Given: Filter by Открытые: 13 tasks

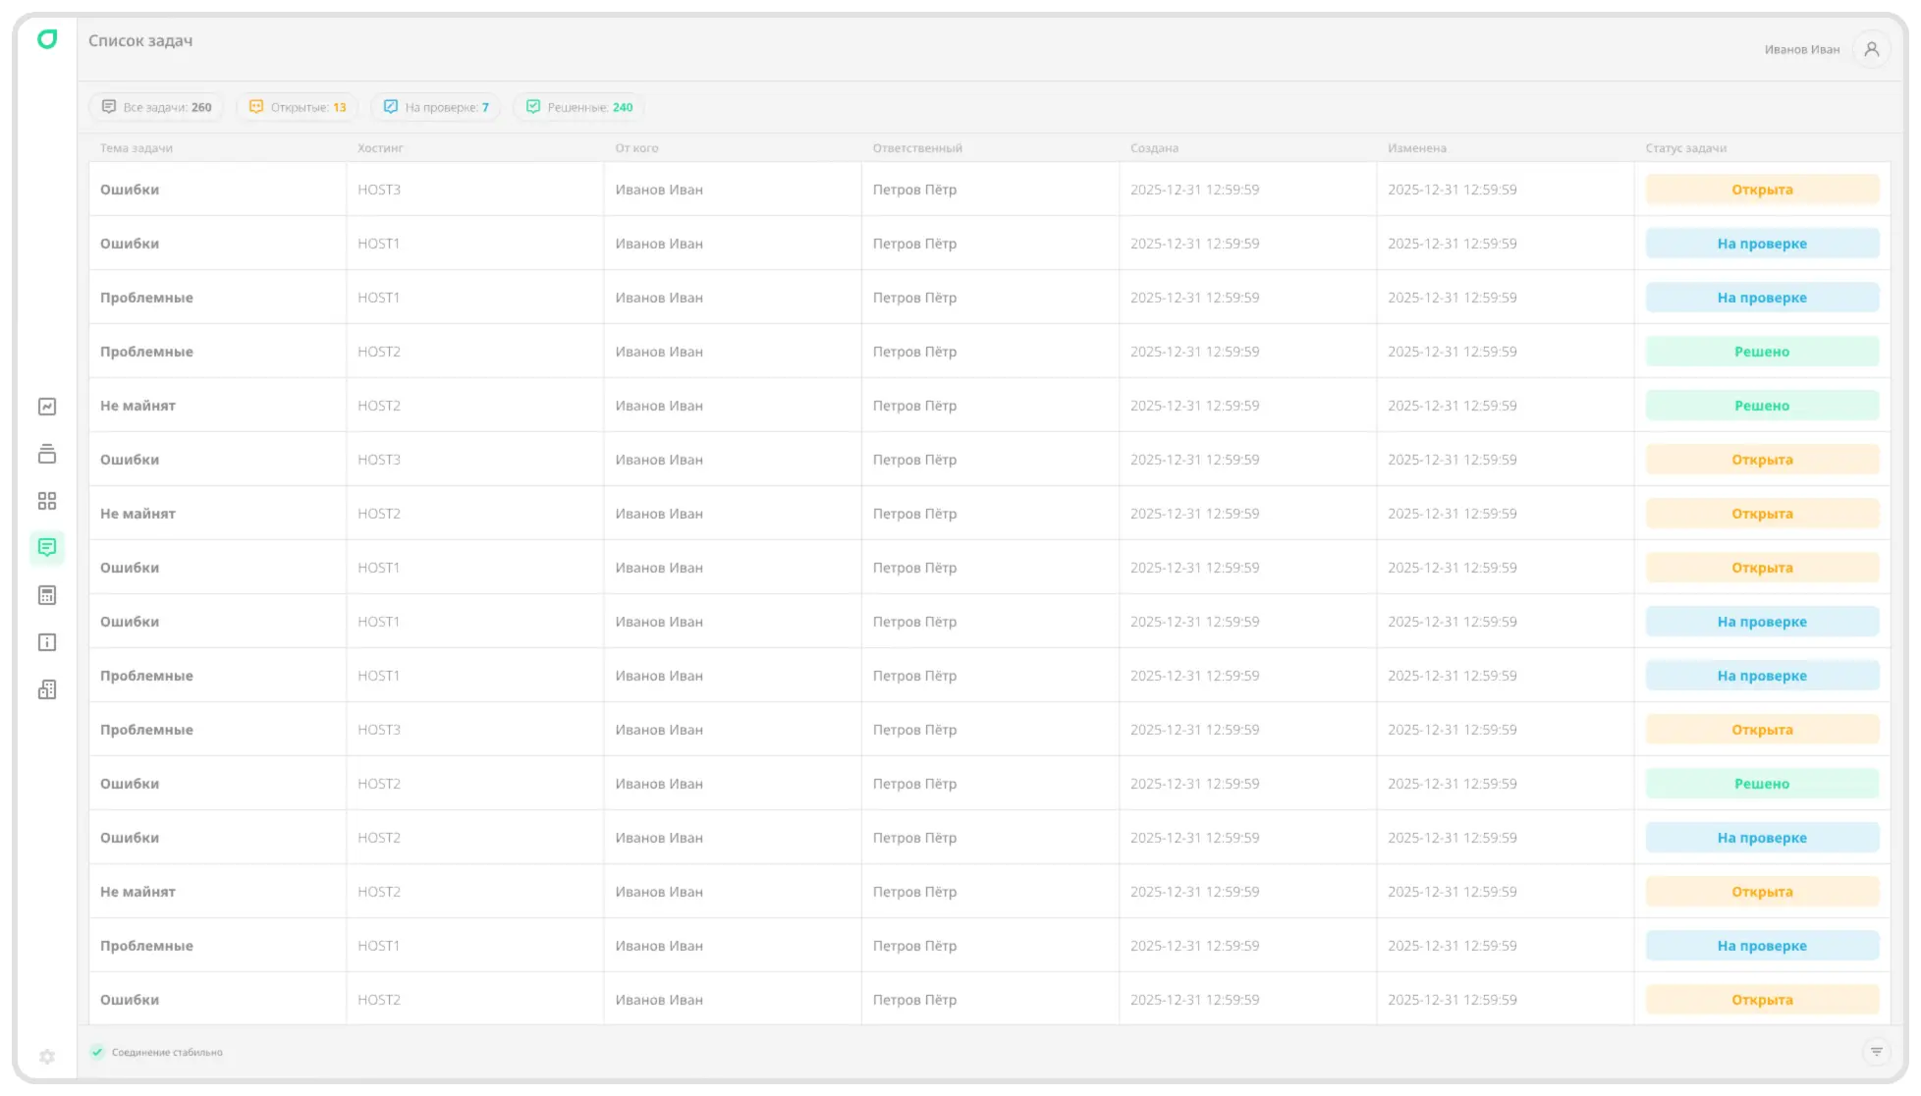Looking at the screenshot, I should tap(298, 107).
